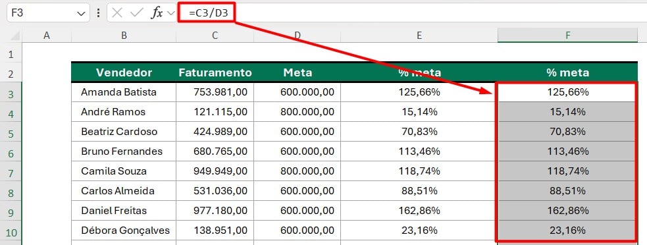
Task: Select cell Carlos Almeida
Action: [x=124, y=191]
